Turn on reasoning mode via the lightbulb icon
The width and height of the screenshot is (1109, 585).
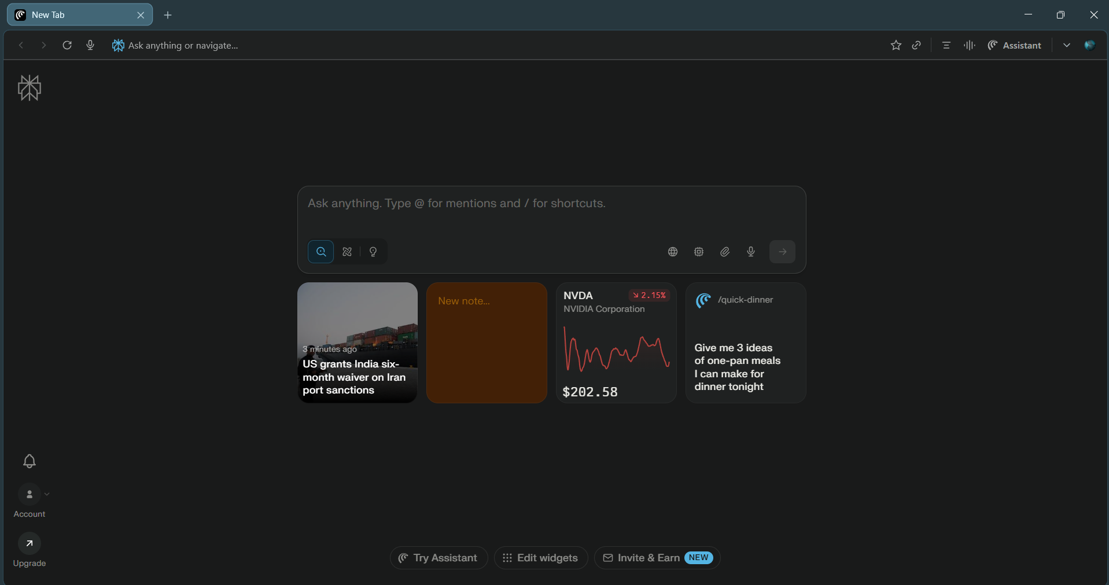[373, 252]
